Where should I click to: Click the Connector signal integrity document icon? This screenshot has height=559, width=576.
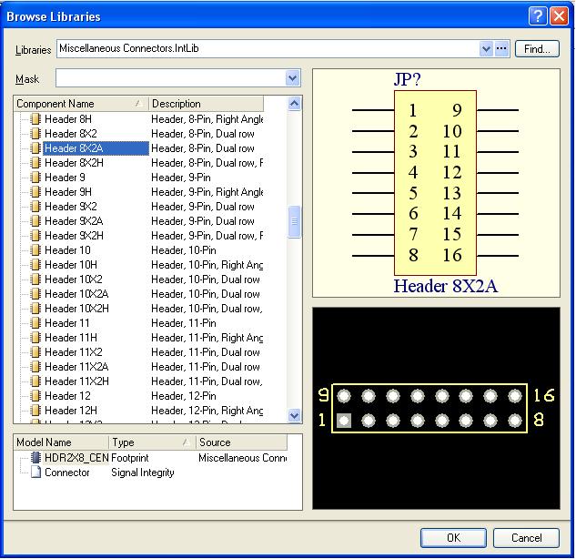(35, 473)
